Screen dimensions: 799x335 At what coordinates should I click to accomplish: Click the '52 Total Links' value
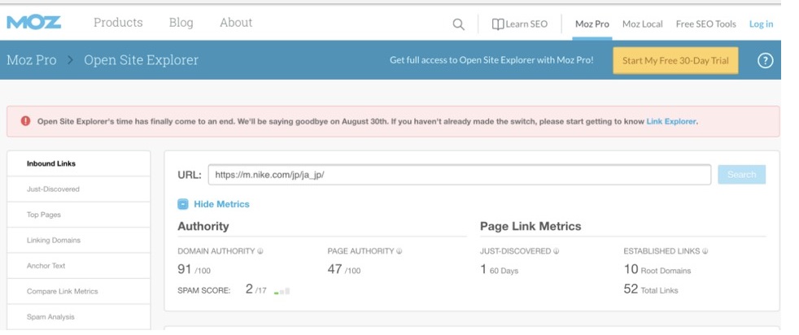pos(651,289)
